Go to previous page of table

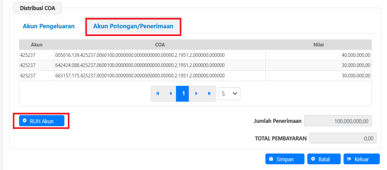(170, 93)
